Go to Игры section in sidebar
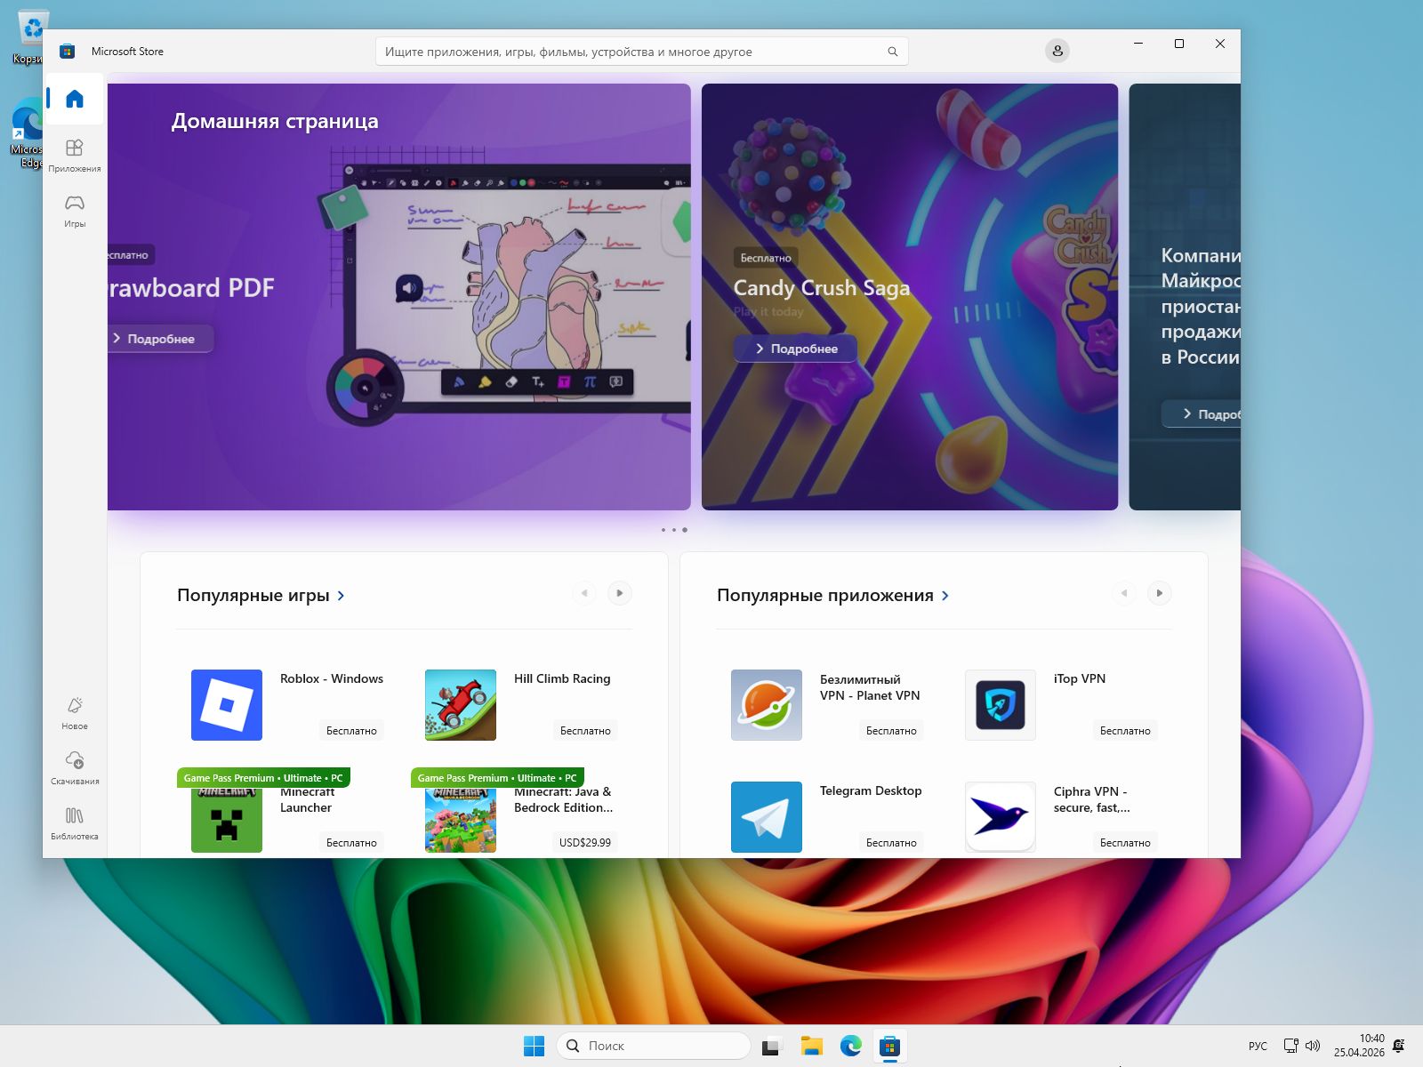 click(x=75, y=210)
